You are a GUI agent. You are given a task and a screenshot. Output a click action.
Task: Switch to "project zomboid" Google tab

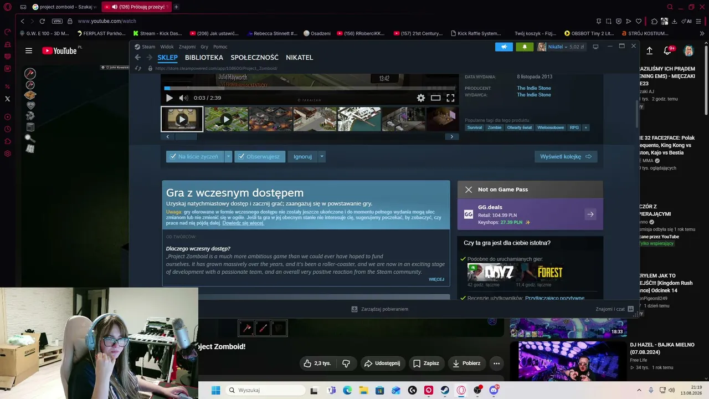click(x=64, y=7)
